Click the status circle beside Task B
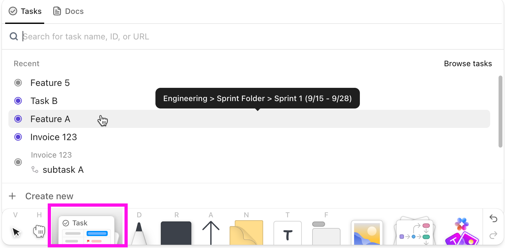The image size is (505, 248). (x=18, y=101)
